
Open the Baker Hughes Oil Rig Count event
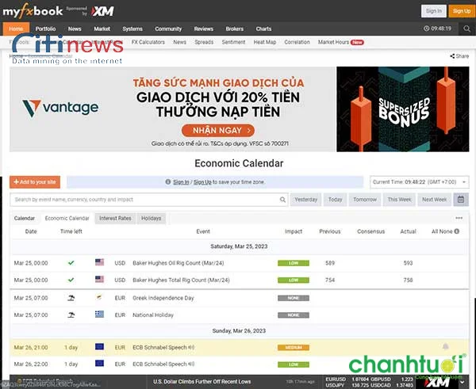tap(178, 263)
